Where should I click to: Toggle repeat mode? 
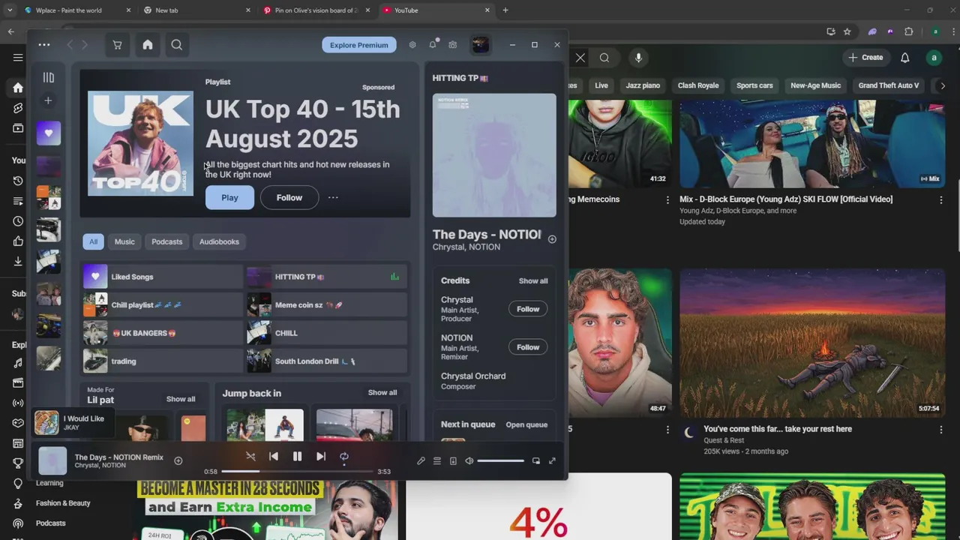344,456
